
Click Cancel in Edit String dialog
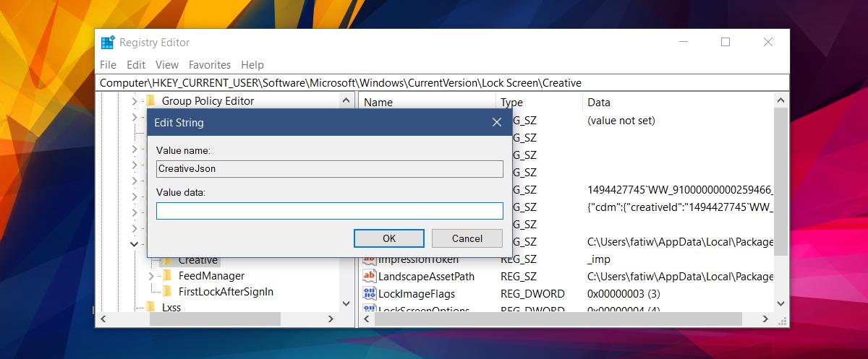tap(467, 238)
